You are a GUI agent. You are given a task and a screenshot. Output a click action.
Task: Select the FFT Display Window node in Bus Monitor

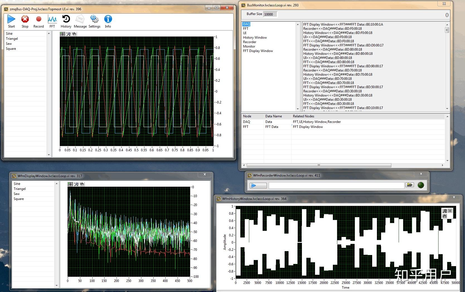[x=258, y=51]
